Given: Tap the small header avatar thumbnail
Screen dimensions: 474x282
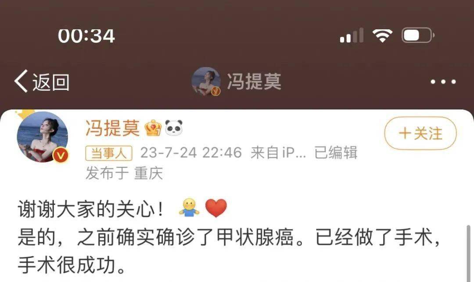Looking at the screenshot, I should click(x=205, y=81).
